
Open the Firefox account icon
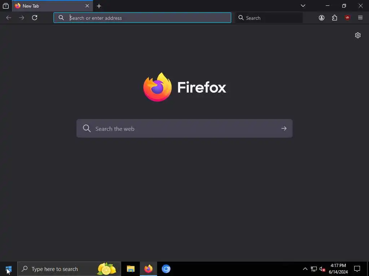pos(321,18)
